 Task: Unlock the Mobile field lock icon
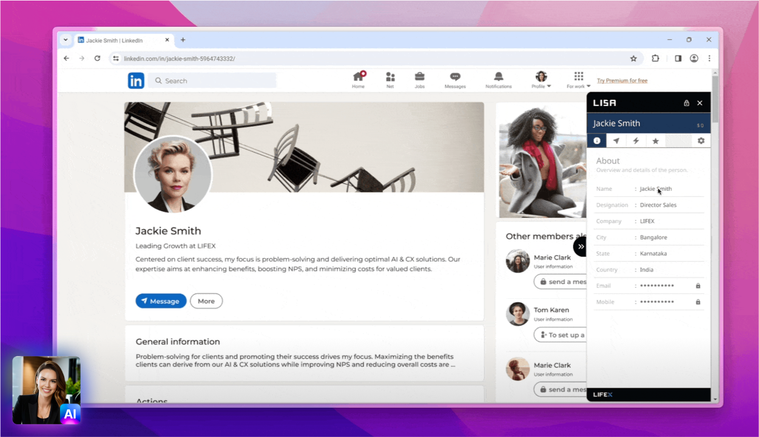pos(698,302)
